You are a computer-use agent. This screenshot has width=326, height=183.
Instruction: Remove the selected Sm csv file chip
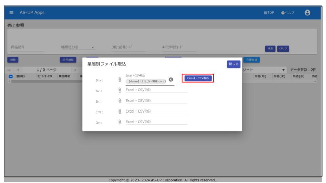point(171,79)
